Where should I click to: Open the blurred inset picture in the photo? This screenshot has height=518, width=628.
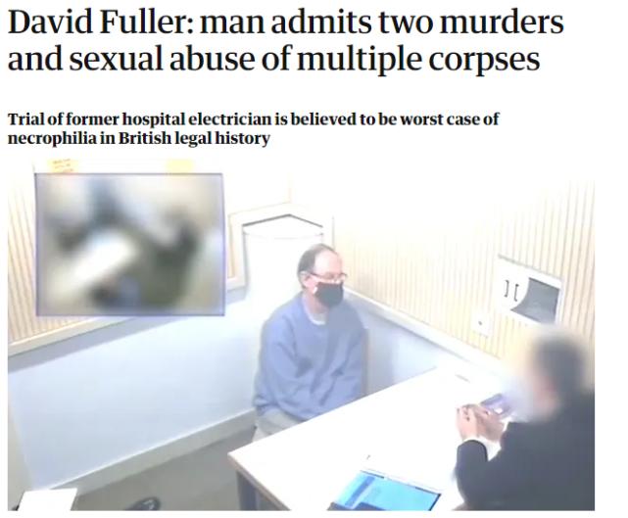[129, 244]
